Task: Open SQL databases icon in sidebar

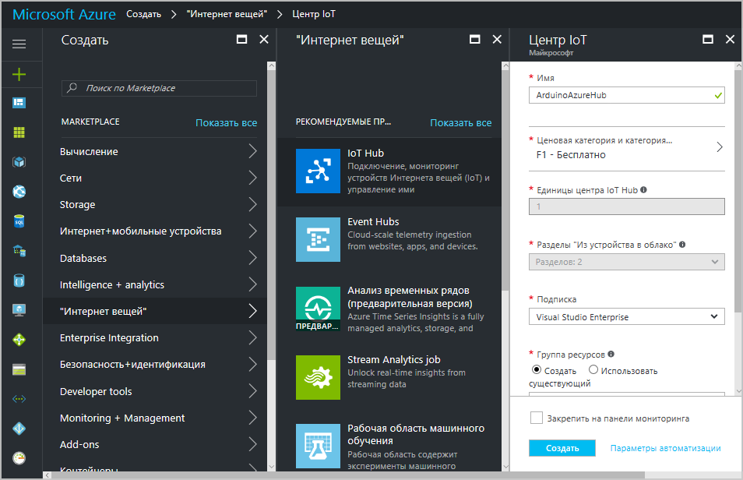Action: click(x=19, y=221)
